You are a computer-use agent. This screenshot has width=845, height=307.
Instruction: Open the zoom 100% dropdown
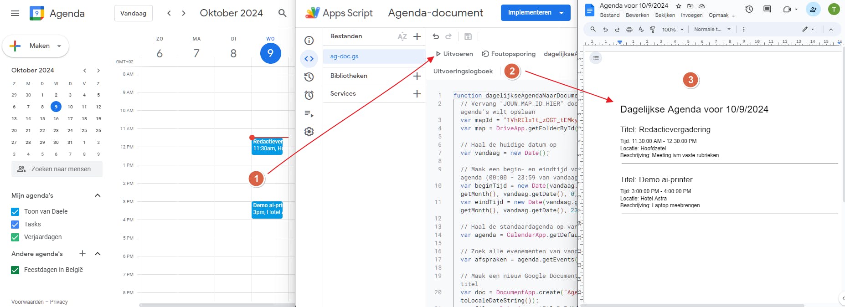(673, 30)
